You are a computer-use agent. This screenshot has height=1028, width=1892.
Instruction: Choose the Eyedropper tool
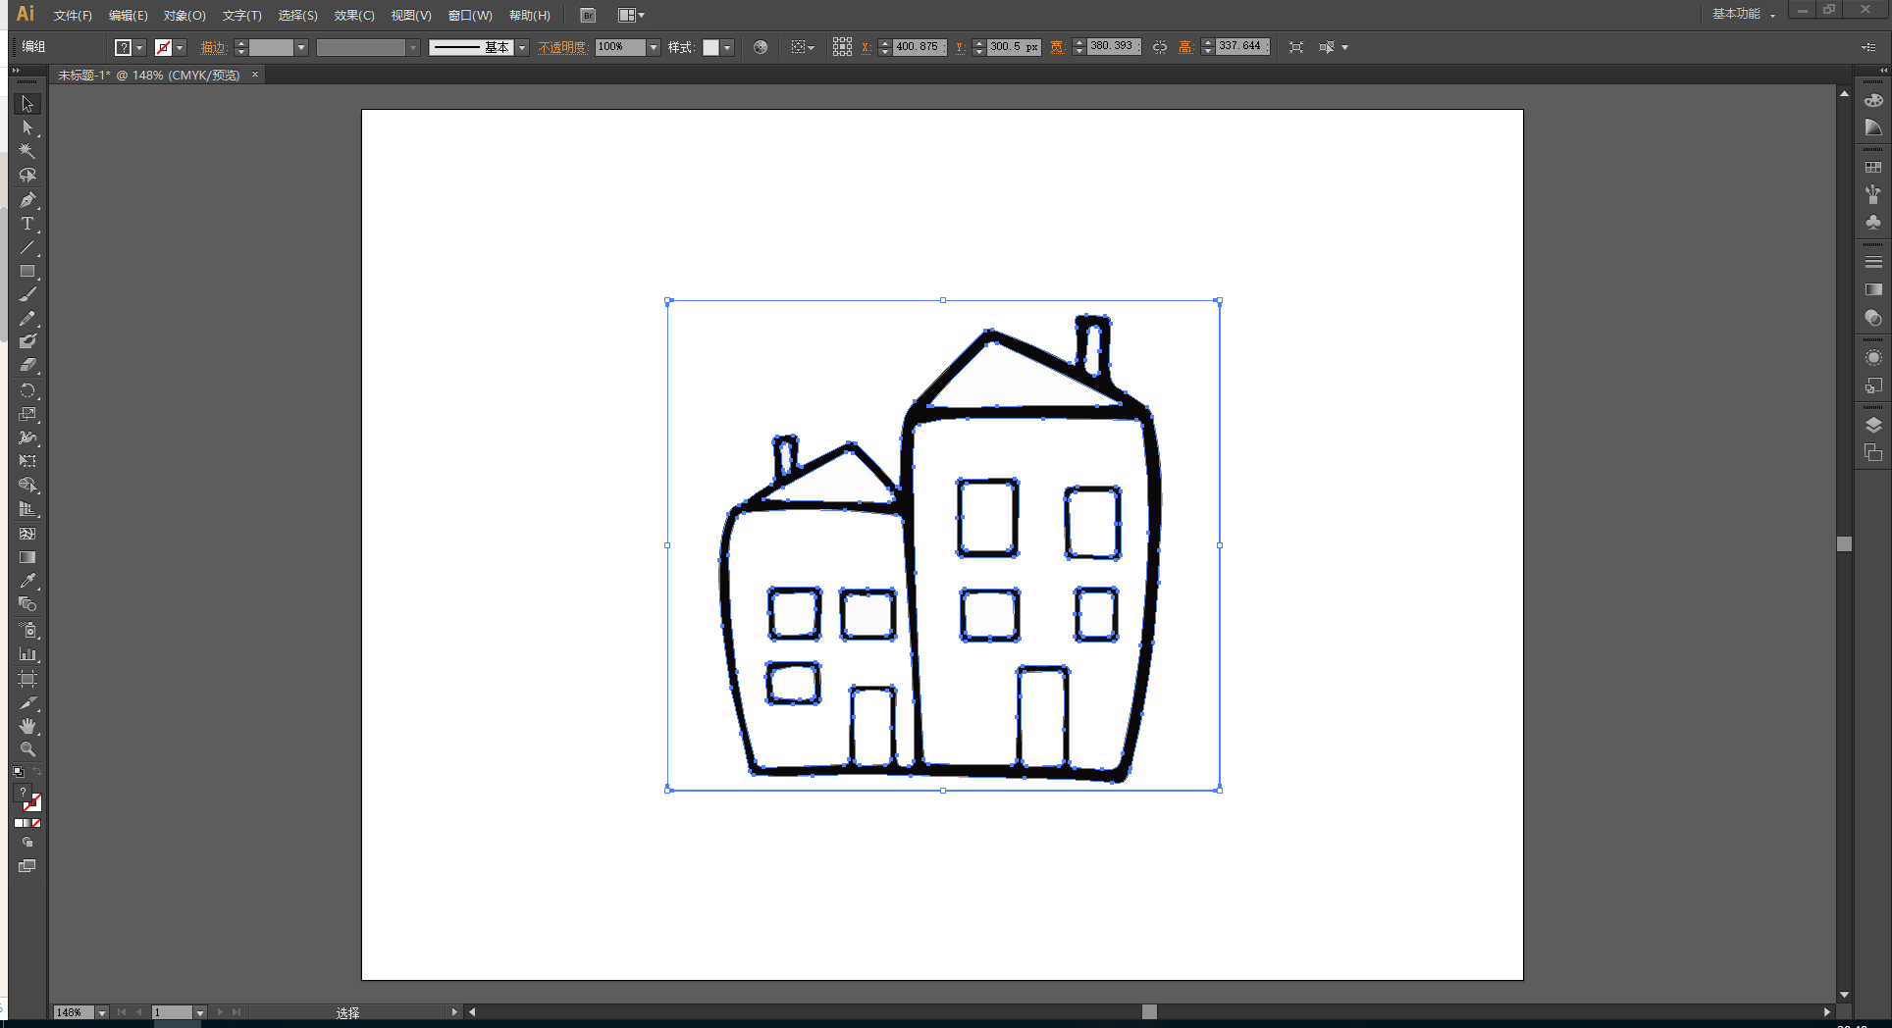coord(26,582)
